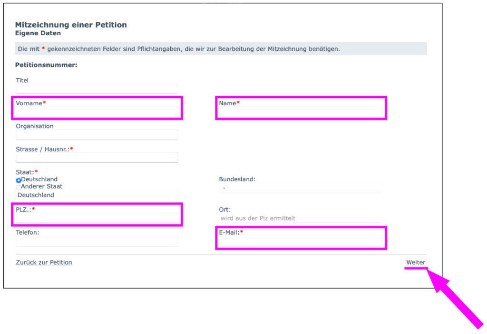Follow the Zurück zur Petition link
This screenshot has height=334, width=487.
[x=44, y=262]
